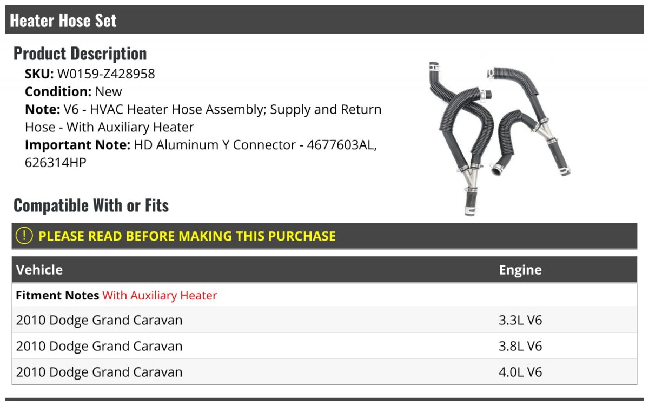The image size is (649, 406).
Task: Click the Condition: New line
Action: coord(74,91)
